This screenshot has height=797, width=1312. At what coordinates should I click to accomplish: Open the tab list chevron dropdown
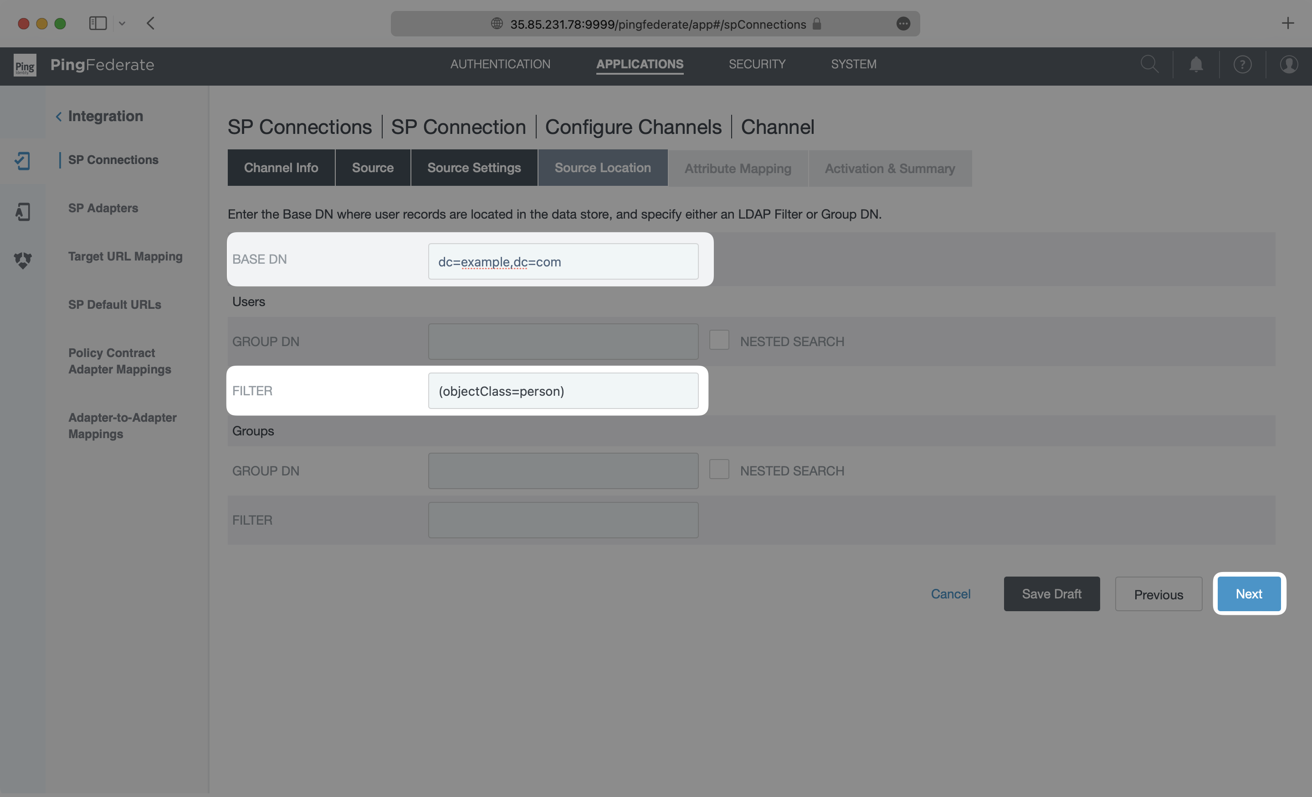[123, 23]
